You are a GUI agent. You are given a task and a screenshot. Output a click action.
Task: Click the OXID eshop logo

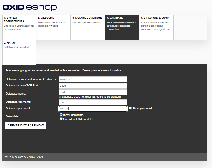(x=30, y=7)
